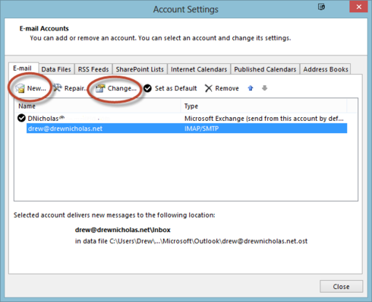Show the Published Calendars tab

(265, 69)
